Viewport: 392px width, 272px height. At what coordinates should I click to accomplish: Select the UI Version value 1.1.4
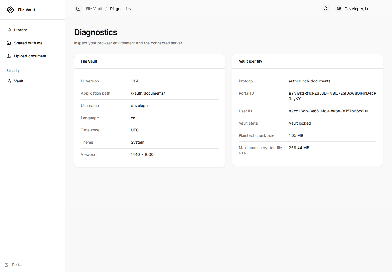(x=135, y=81)
